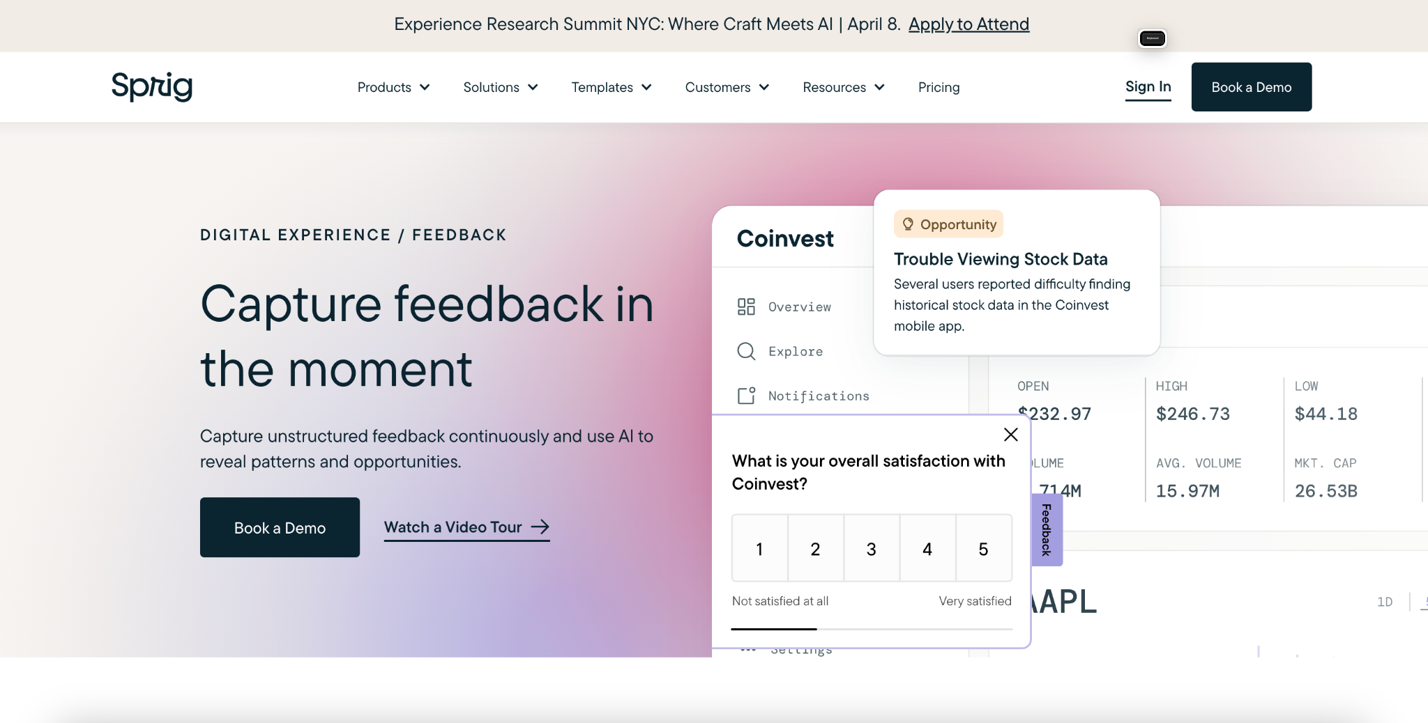The width and height of the screenshot is (1428, 723).
Task: Expand the Customers chevron
Action: tap(764, 87)
